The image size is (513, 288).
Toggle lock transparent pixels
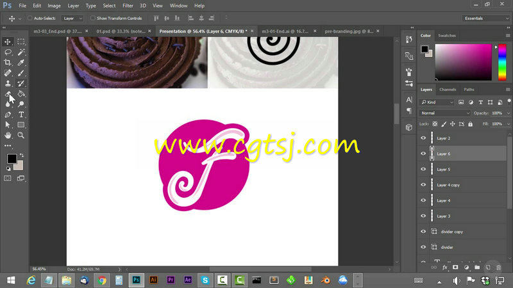tap(435, 124)
